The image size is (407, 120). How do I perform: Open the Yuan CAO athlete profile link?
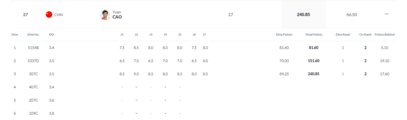[117, 15]
